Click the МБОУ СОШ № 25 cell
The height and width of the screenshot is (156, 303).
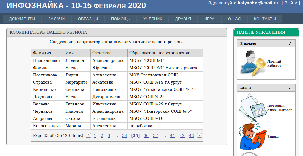(x=165, y=97)
